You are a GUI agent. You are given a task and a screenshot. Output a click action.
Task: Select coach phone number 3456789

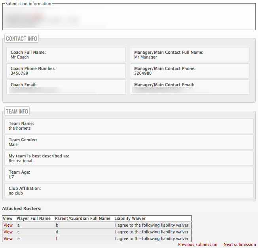(x=19, y=73)
